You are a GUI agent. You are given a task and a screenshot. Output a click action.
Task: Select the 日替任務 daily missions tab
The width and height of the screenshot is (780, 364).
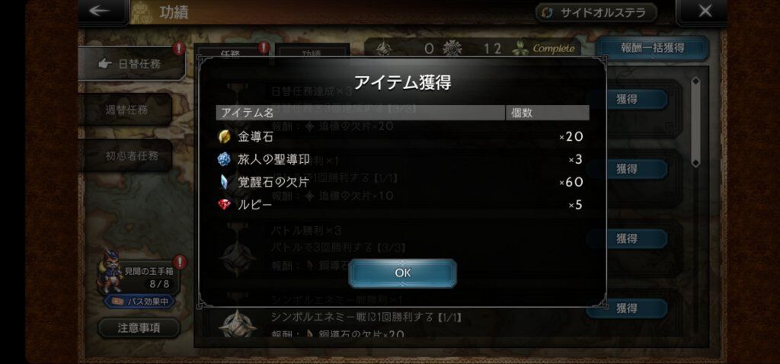click(x=133, y=64)
